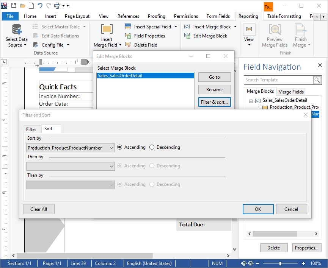Click the Clear All button
The image size is (328, 268).
(39, 209)
